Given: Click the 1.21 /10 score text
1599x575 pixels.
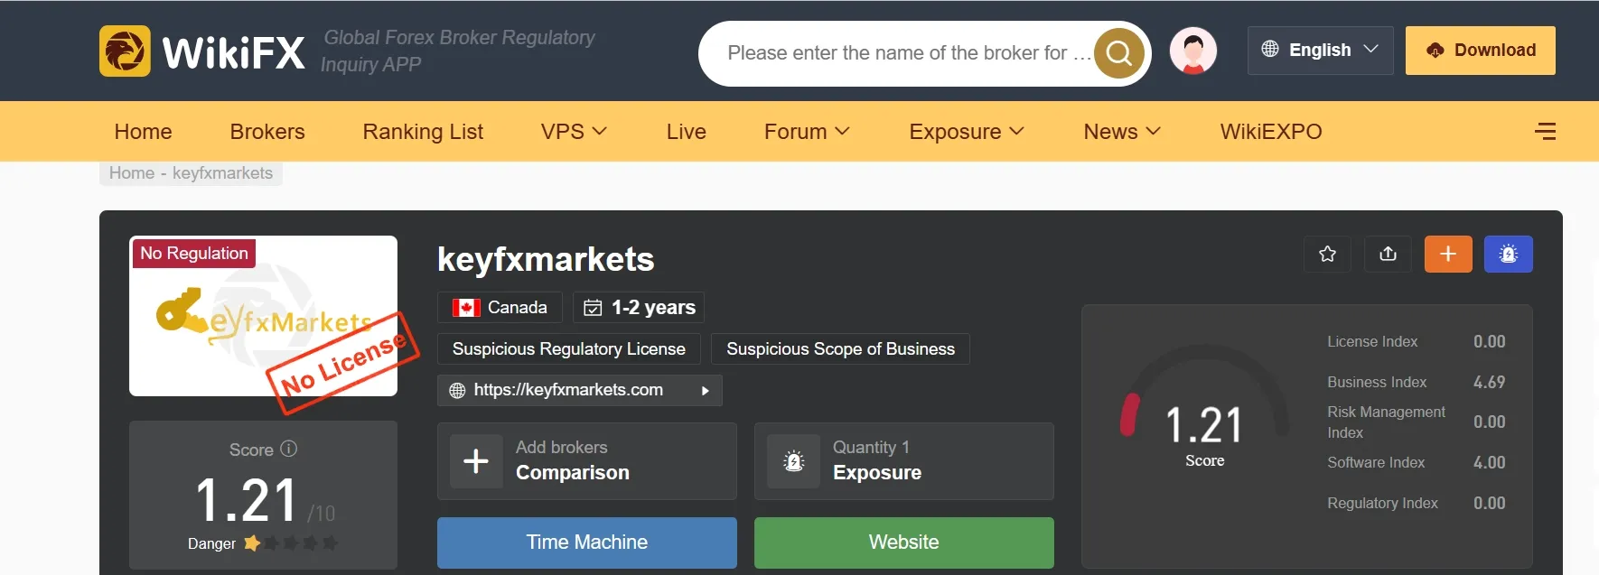Looking at the screenshot, I should 265,501.
